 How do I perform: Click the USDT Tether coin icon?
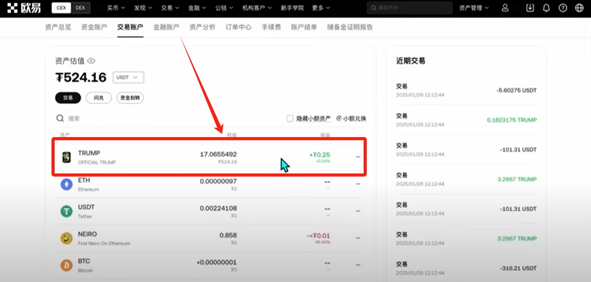pyautogui.click(x=67, y=211)
